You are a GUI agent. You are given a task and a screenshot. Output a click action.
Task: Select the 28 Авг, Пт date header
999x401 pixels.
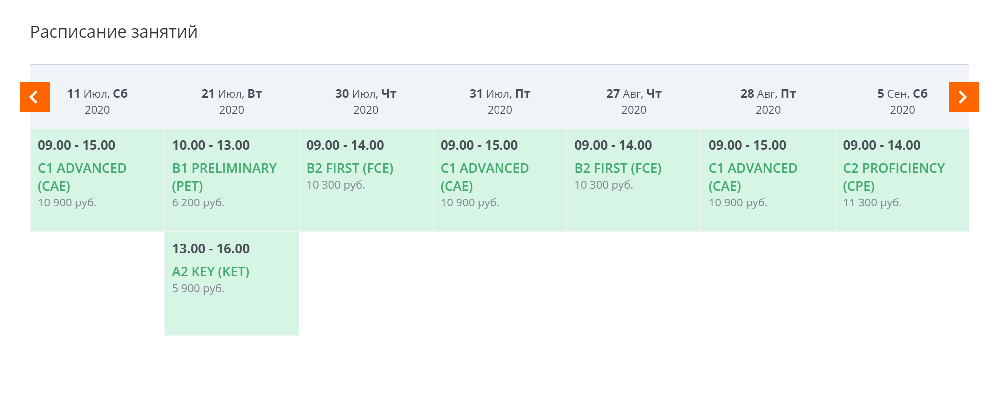point(768,101)
